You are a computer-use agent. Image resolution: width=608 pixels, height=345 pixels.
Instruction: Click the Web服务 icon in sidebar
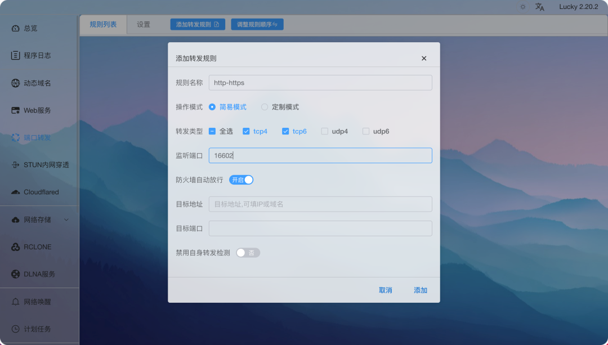(16, 110)
